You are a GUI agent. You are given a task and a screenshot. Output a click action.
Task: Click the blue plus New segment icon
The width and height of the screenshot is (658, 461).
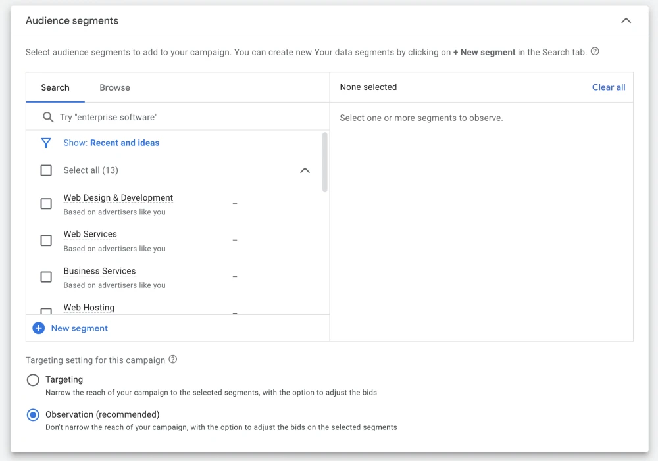(39, 328)
